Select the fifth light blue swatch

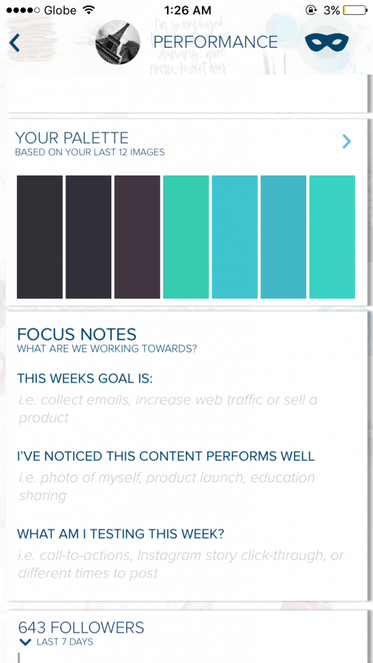(234, 237)
